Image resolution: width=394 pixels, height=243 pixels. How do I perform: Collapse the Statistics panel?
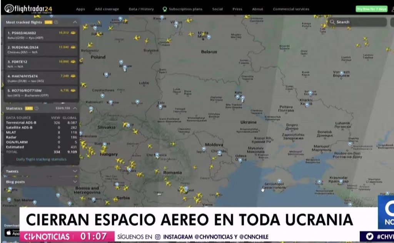click(75, 108)
